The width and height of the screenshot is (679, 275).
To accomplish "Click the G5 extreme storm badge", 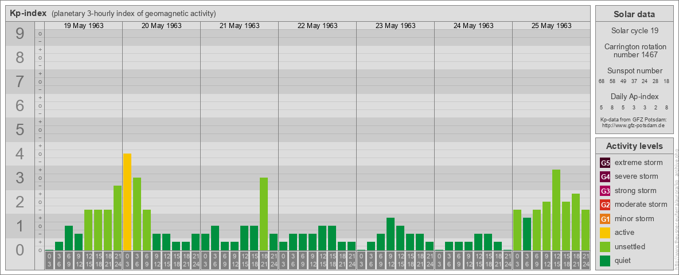I will (605, 163).
